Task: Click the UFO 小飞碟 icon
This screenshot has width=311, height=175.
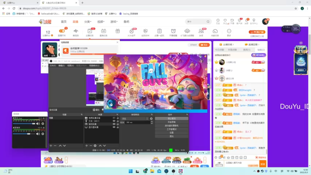Action: point(187,31)
